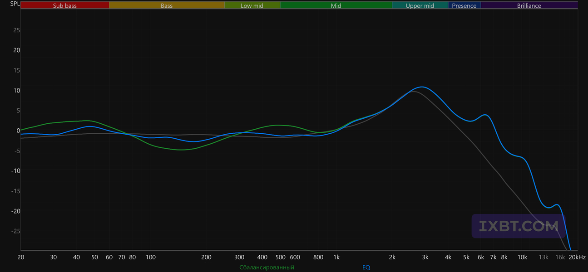The image size is (588, 272).
Task: Click the -25 dB level axis label
Action: tap(15, 231)
